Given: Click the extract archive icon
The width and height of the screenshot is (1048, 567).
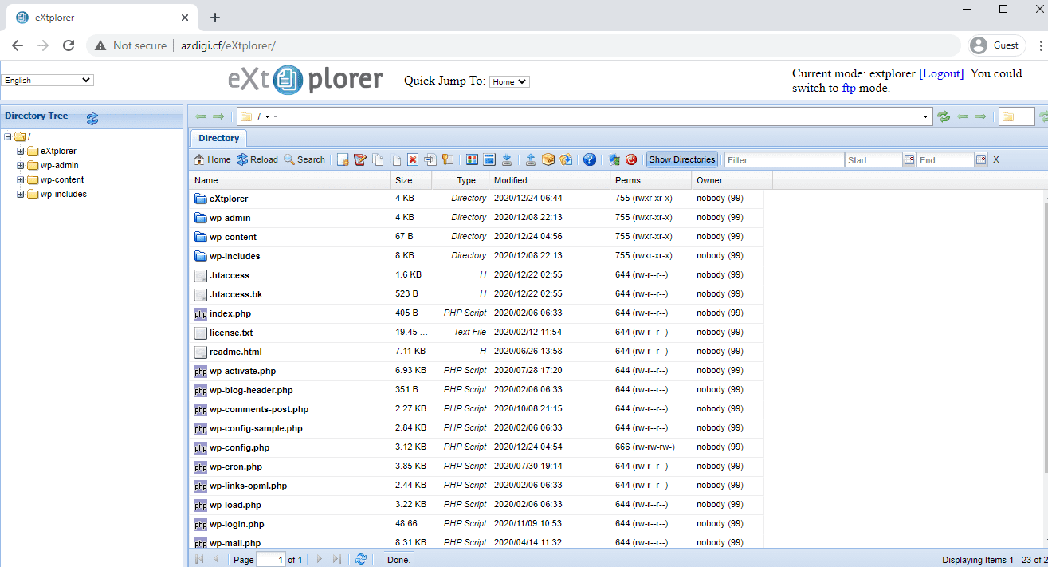Looking at the screenshot, I should coord(566,159).
